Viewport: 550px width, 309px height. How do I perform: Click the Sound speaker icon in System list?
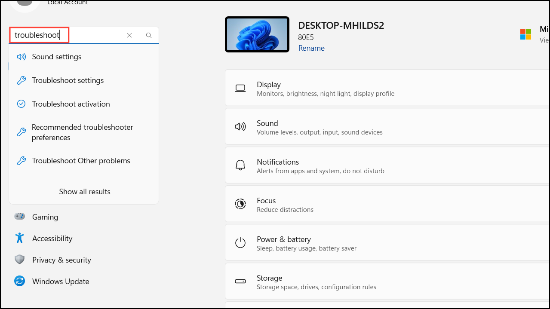click(x=240, y=127)
